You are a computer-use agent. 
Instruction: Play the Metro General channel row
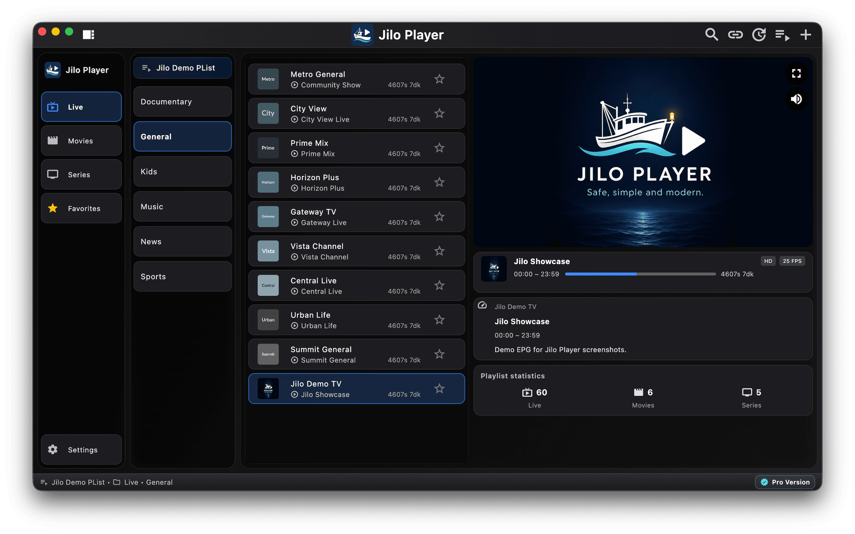pos(357,79)
